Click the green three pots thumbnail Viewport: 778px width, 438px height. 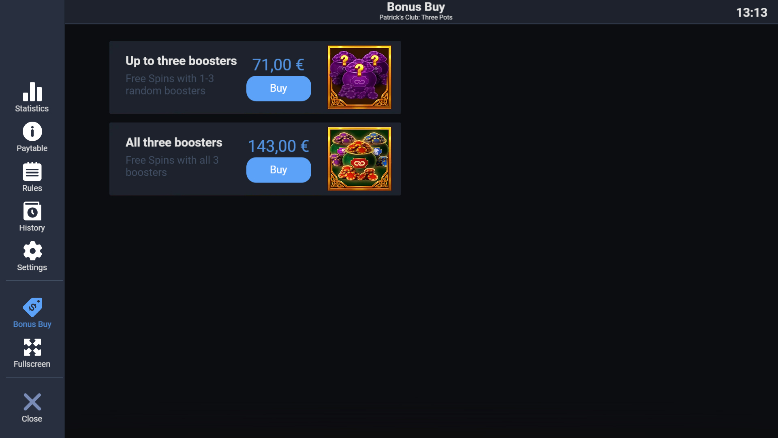tap(359, 159)
